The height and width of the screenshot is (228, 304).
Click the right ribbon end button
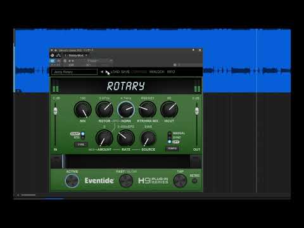196,161
